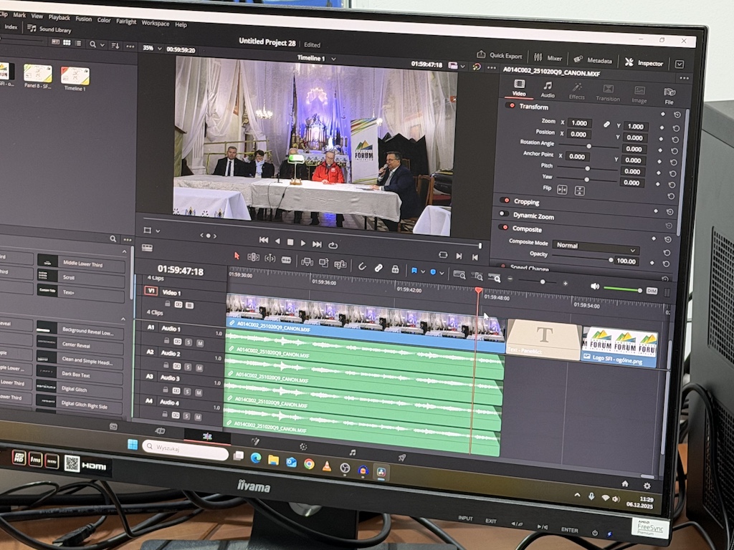The height and width of the screenshot is (550, 734).
Task: Switch to the Audio inspector tab
Action: click(548, 90)
